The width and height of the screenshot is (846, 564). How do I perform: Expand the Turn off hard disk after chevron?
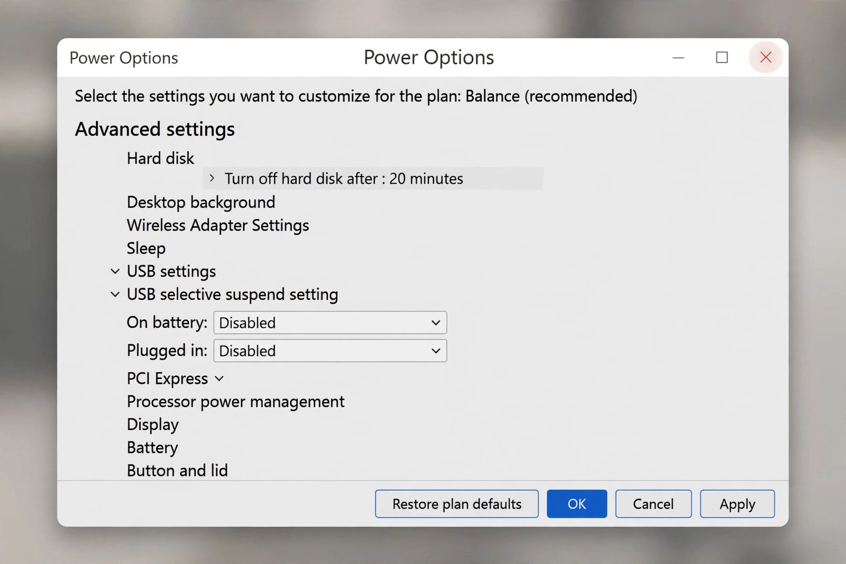click(x=212, y=179)
